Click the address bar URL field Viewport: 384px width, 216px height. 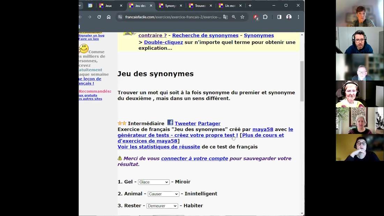(173, 17)
